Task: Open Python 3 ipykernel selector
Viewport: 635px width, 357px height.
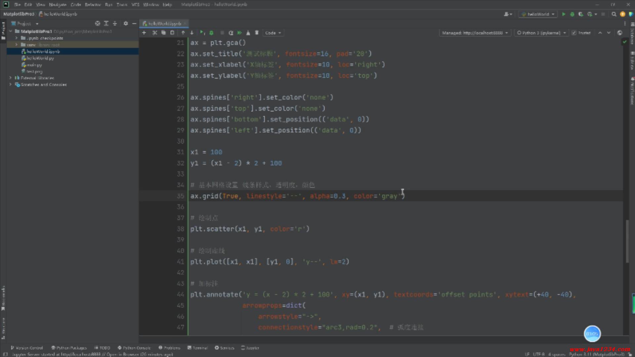Action: (541, 33)
